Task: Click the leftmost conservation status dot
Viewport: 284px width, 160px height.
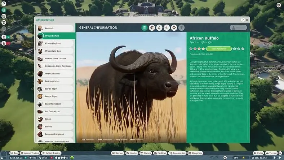Action: (x=191, y=49)
